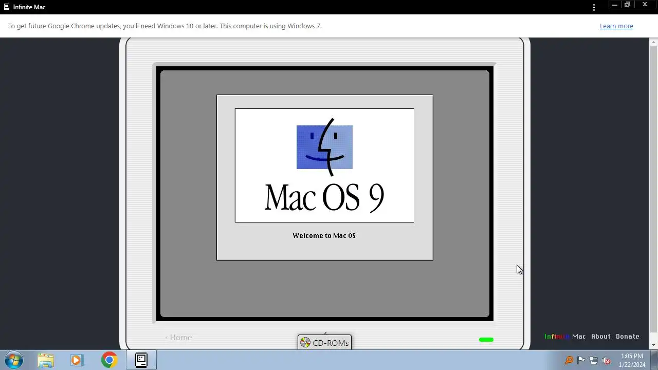Click the CD-ROMs disc icon
Viewport: 658px width, 370px height.
[305, 343]
